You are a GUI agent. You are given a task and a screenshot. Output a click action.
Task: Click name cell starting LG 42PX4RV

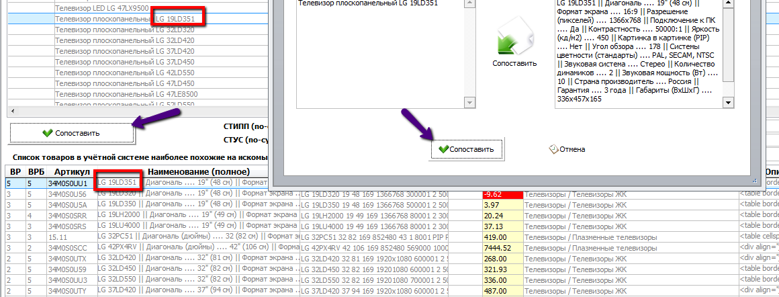tap(197, 248)
